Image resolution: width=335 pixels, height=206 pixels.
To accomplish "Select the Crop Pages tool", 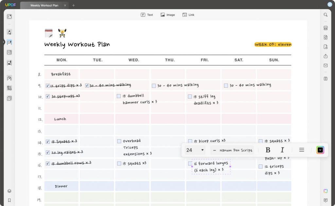I will [9, 88].
